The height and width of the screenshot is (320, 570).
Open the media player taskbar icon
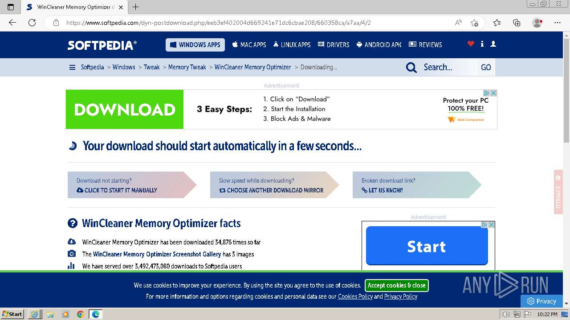point(65,314)
